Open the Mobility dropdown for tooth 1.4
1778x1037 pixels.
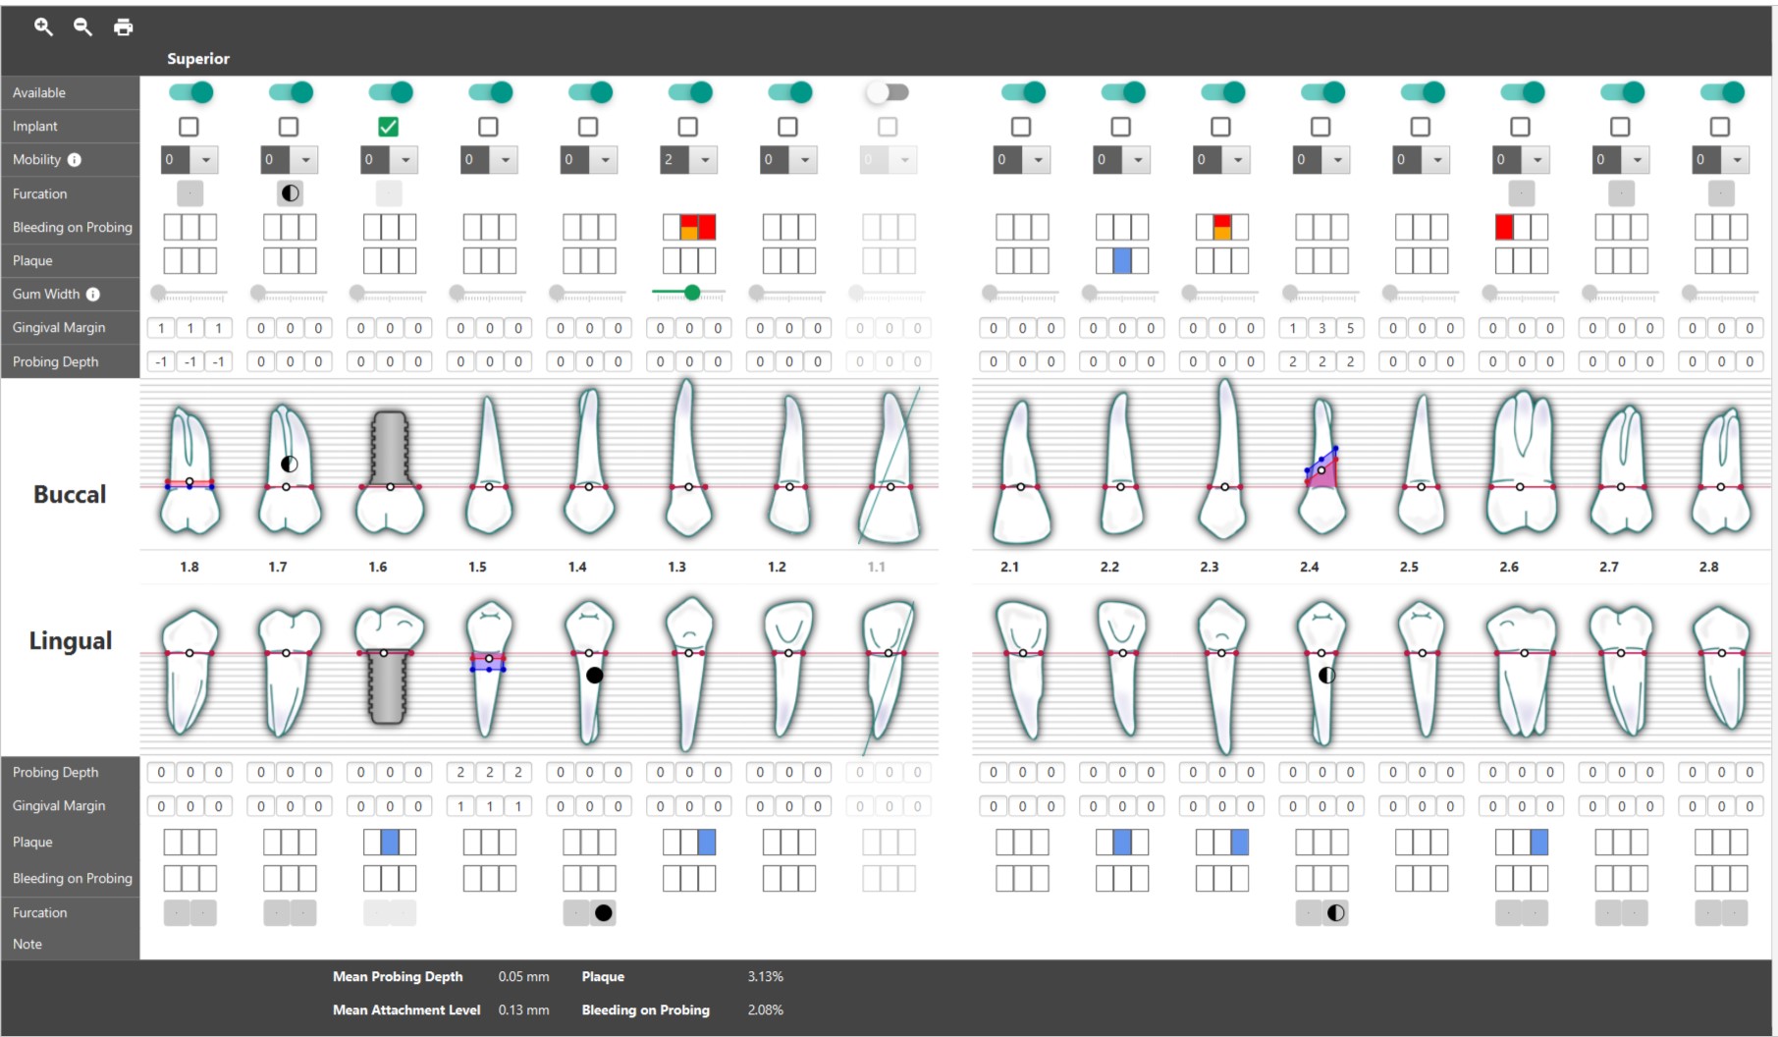589,160
